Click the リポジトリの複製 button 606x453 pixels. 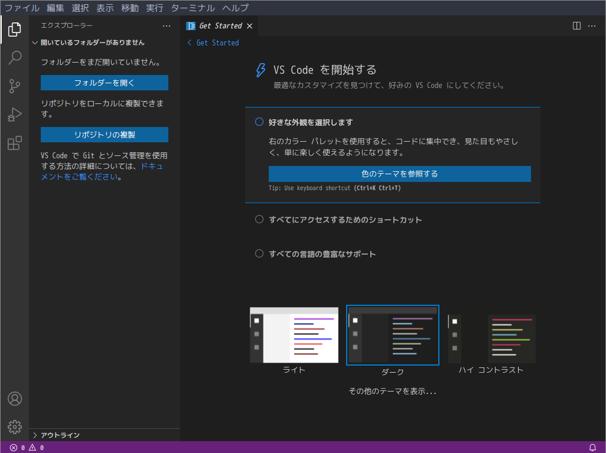coord(105,135)
